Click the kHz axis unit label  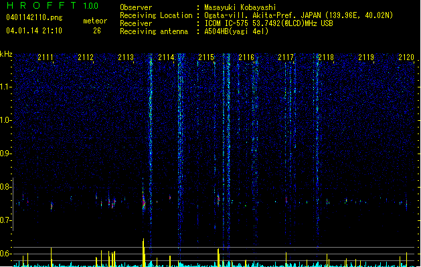click(6, 54)
